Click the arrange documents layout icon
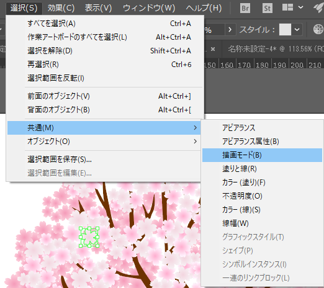This screenshot has width=324, height=288. pos(287,7)
